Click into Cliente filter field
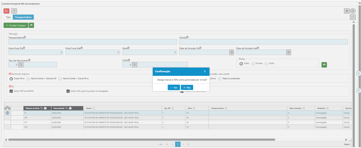 pos(263,42)
